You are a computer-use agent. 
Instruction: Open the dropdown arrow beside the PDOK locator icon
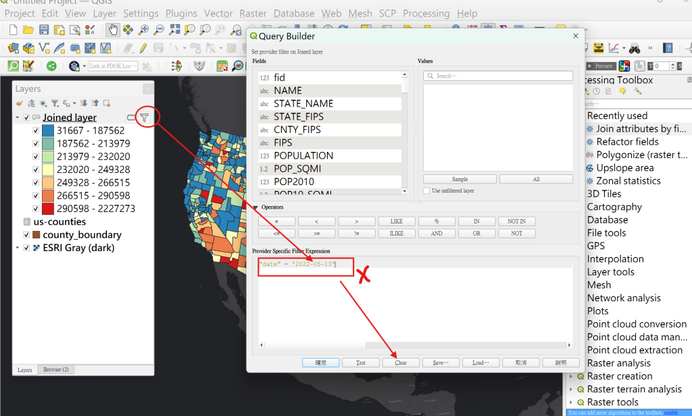84,67
